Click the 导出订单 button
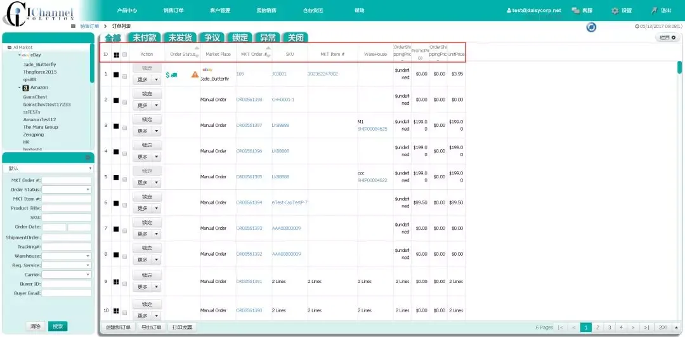The image size is (685, 337). point(151,327)
